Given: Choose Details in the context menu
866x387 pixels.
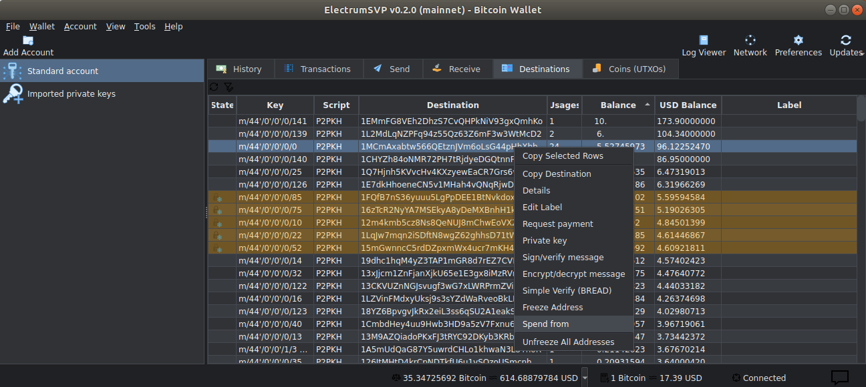Looking at the screenshot, I should tap(573, 191).
